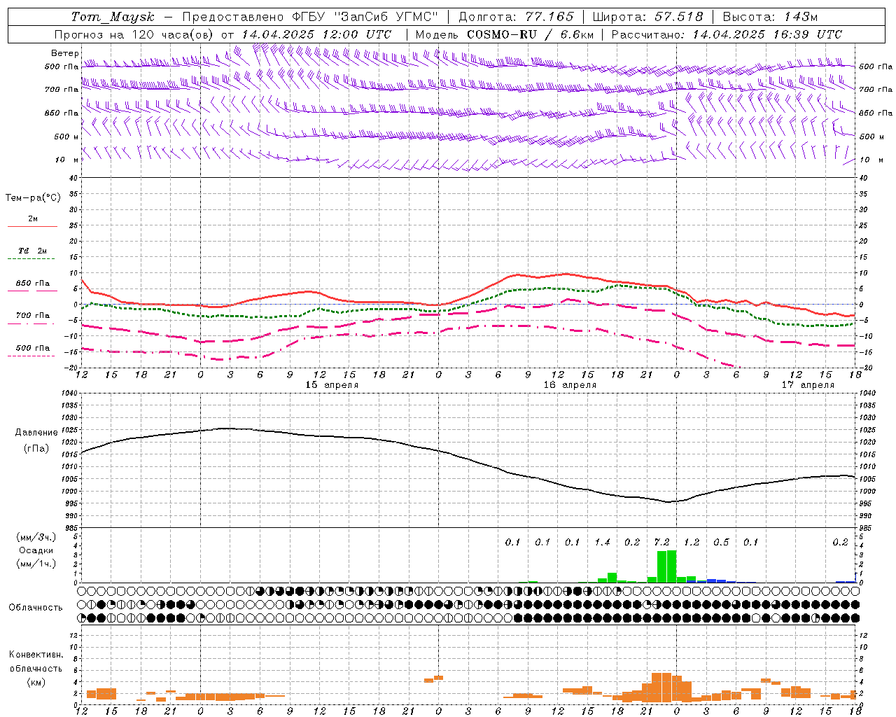
Task: Click the Высота: 143м header field
Action: [x=770, y=17]
